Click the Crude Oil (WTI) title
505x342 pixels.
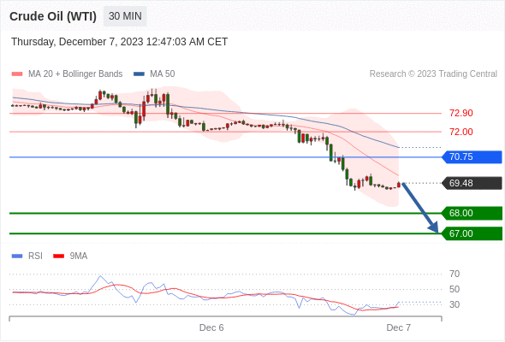click(53, 16)
